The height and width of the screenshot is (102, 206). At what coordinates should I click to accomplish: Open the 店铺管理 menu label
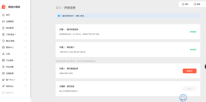click(x=10, y=22)
